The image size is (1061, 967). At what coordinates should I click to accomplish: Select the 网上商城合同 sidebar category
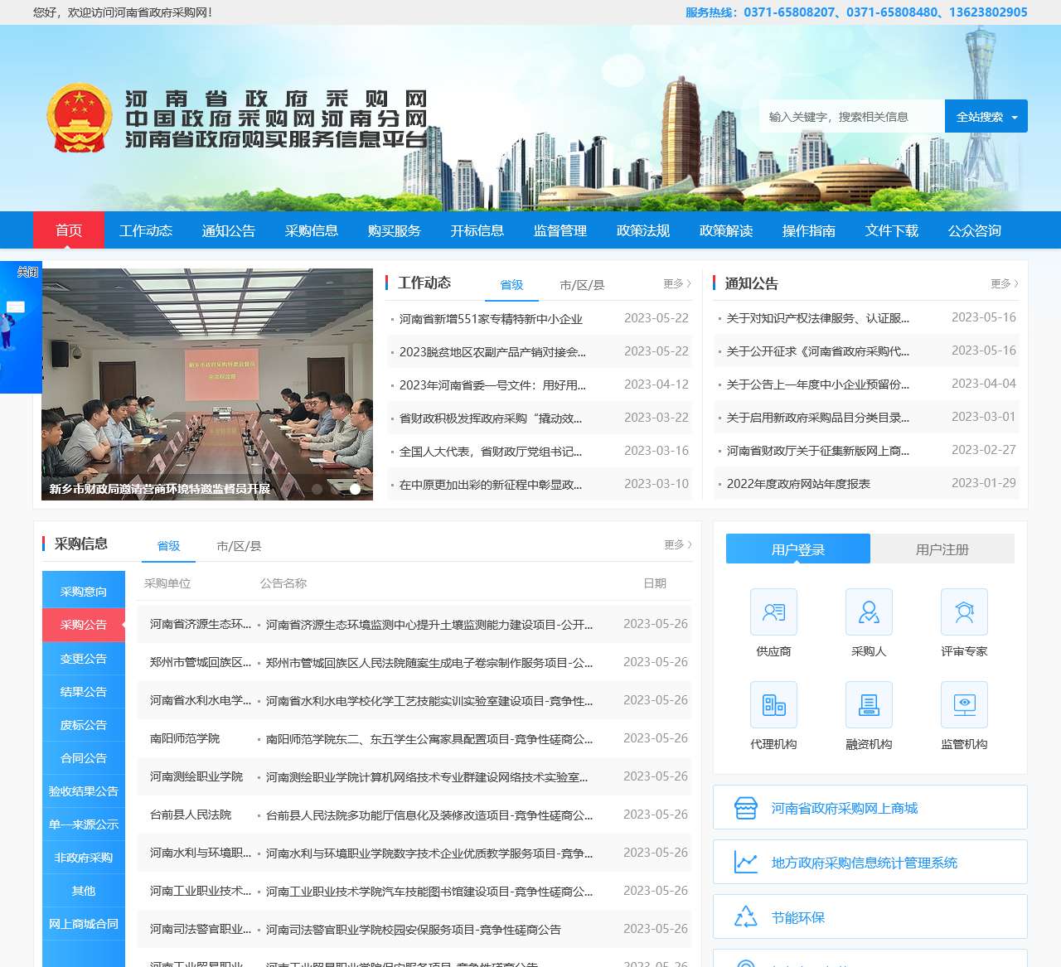84,924
